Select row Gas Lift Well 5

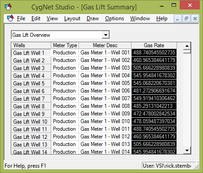tap(31, 84)
